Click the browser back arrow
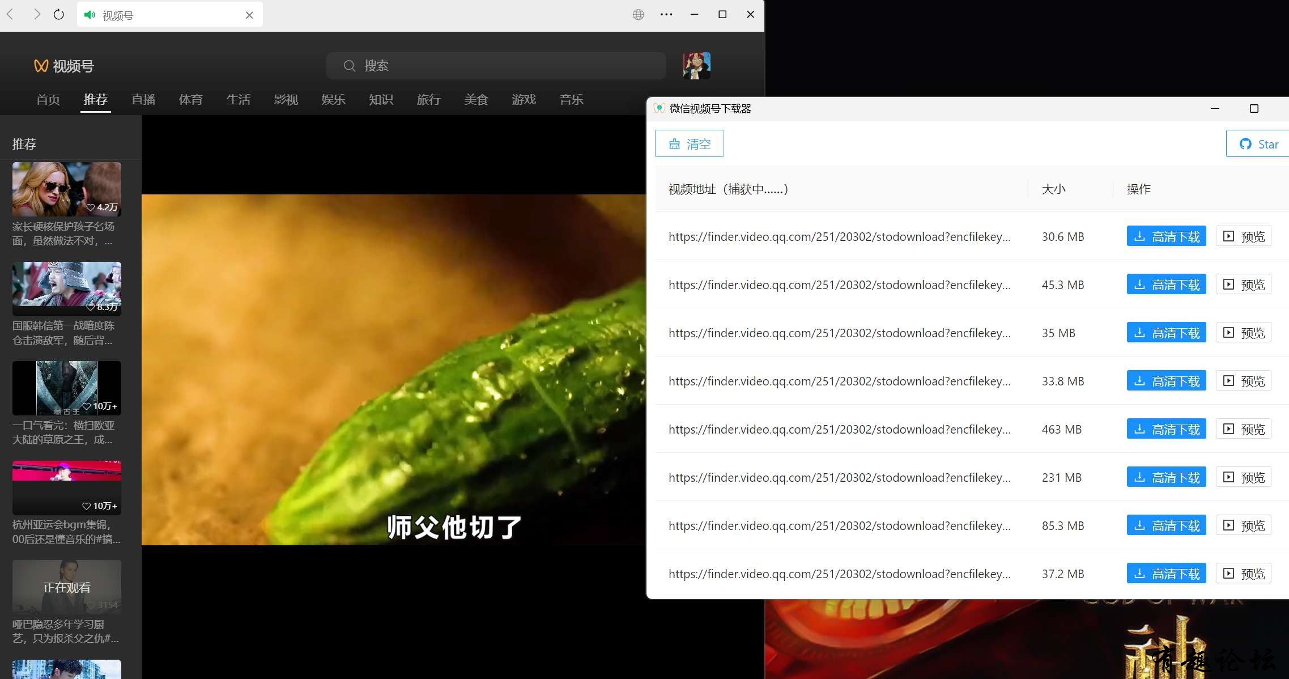This screenshot has height=679, width=1289. pyautogui.click(x=10, y=15)
